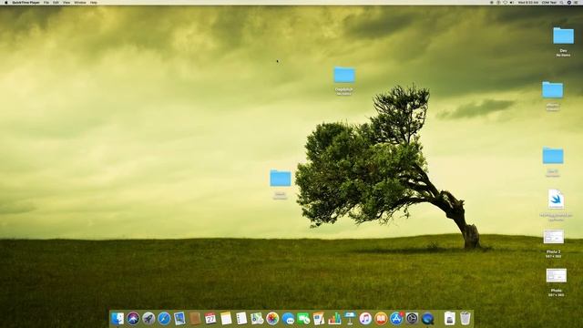The image size is (583, 328).
Task: Open the View menu
Action: (x=66, y=2)
